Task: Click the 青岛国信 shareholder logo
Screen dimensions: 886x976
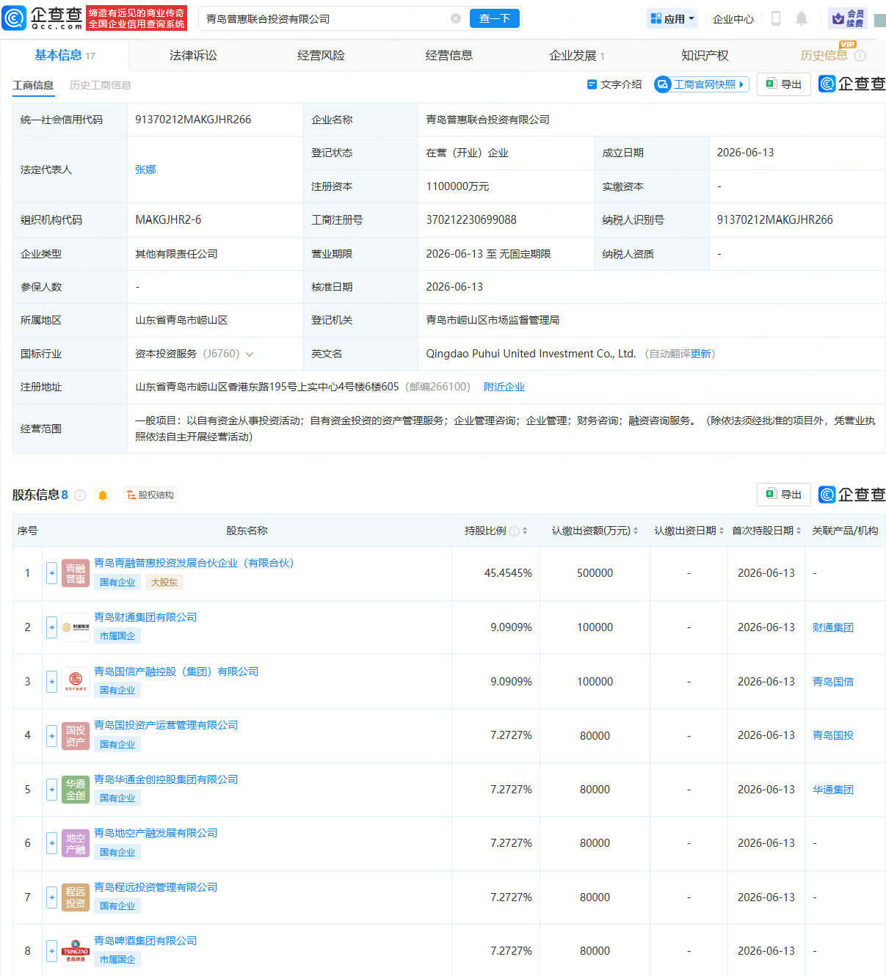Action: click(x=76, y=682)
